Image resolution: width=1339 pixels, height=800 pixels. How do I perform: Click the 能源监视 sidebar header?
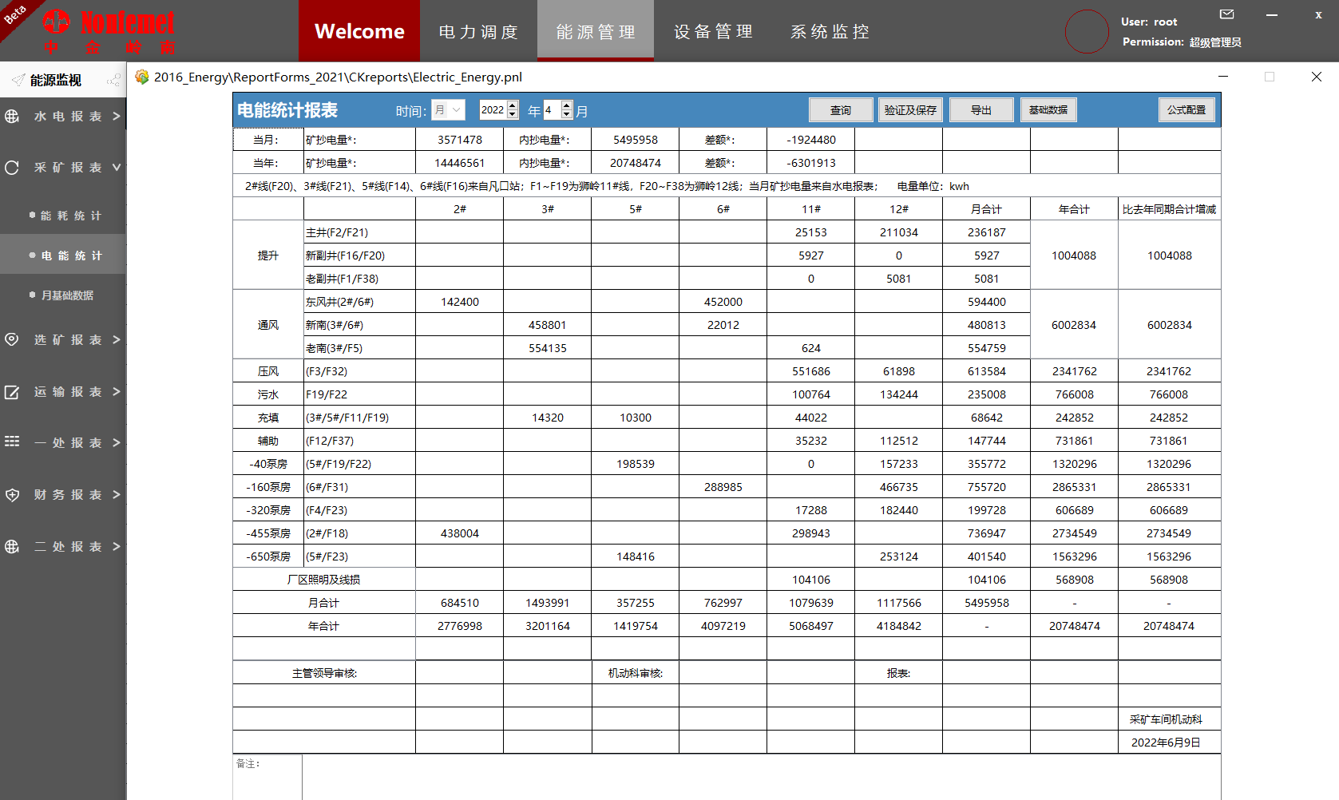pos(63,80)
